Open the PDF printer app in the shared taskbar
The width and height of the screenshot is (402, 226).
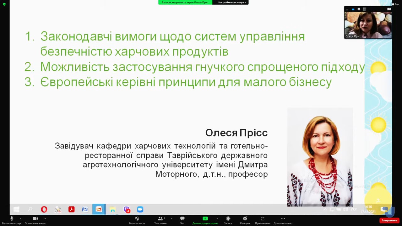point(58,209)
